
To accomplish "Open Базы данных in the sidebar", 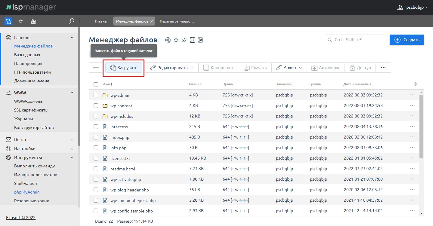I will click(x=27, y=55).
